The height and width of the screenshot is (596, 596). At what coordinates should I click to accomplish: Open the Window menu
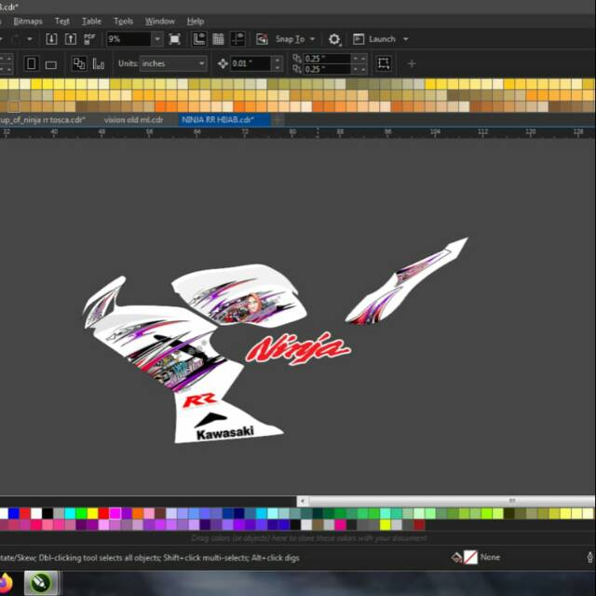click(x=159, y=21)
